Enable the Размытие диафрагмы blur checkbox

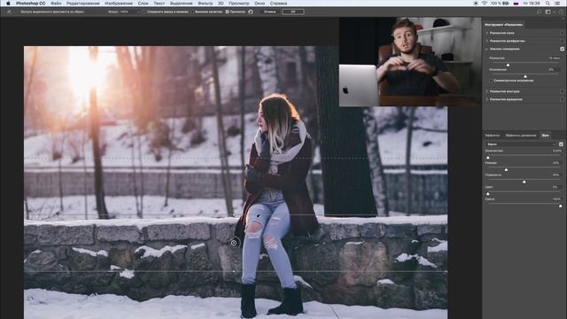562,41
